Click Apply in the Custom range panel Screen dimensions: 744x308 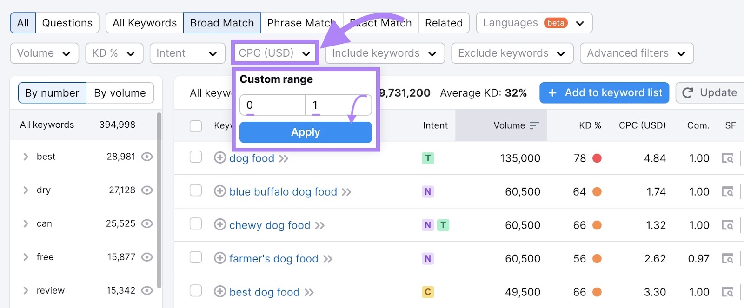(305, 132)
